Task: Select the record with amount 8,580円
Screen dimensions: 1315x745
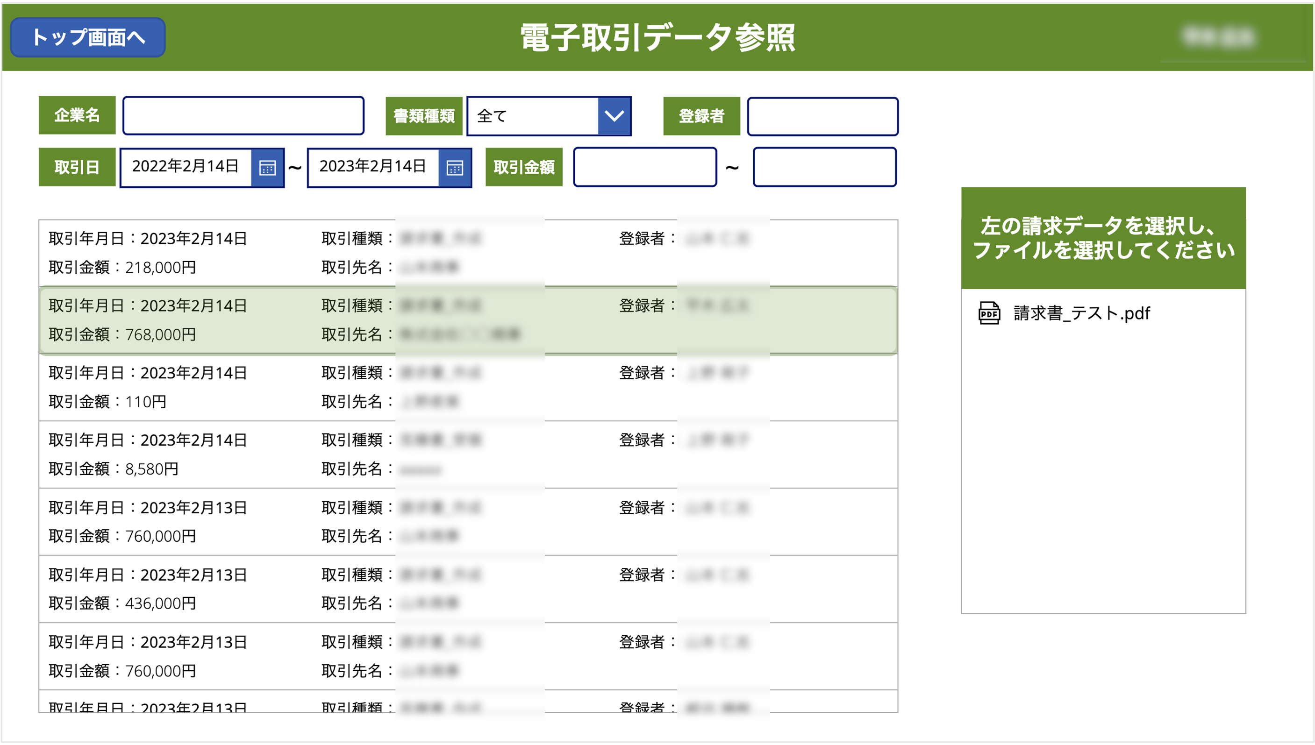Action: [468, 454]
